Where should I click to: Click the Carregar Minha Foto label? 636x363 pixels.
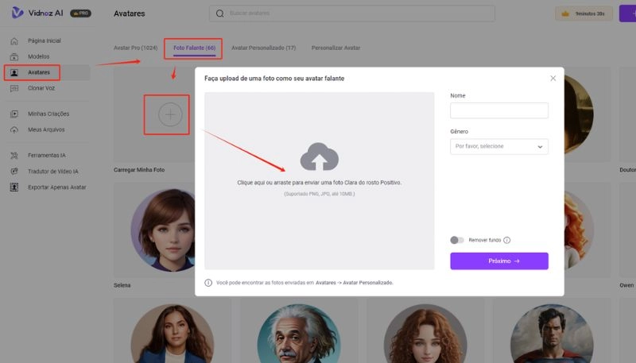[x=139, y=170]
